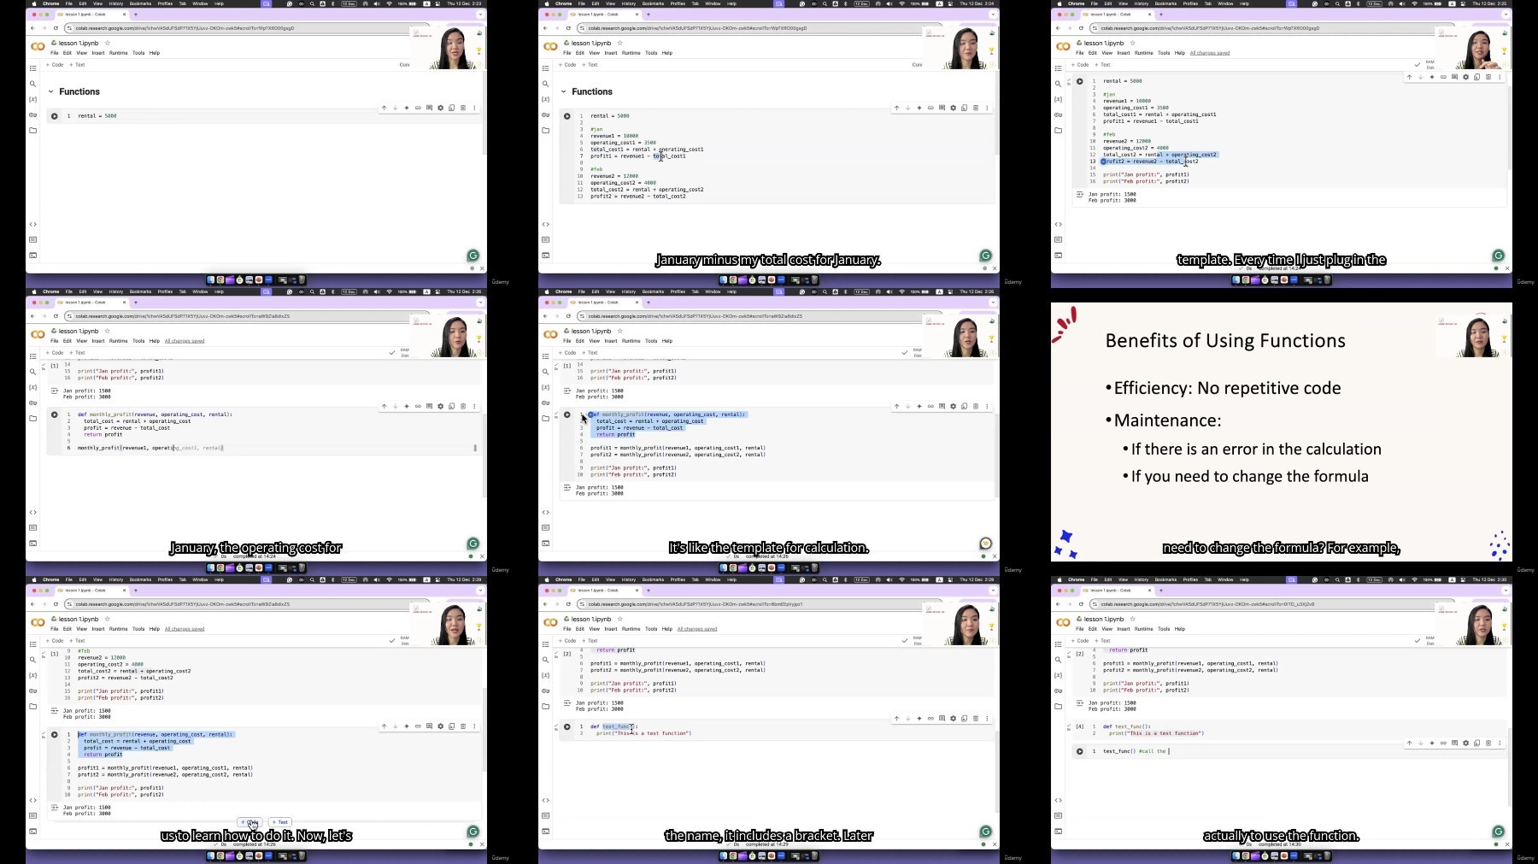The width and height of the screenshot is (1538, 864).
Task: Close the Colab browser tab in "us to learn" frame
Action: [x=126, y=591]
